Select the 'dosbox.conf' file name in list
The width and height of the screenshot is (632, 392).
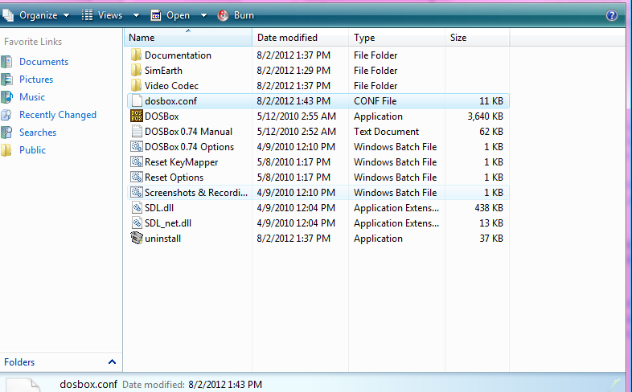pos(171,101)
